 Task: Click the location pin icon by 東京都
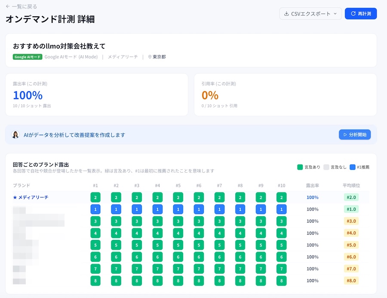[x=150, y=57]
